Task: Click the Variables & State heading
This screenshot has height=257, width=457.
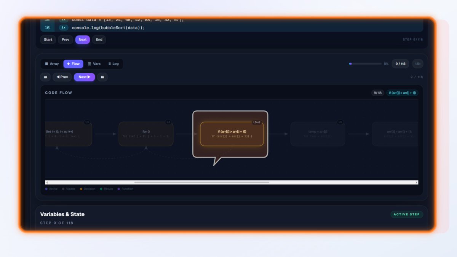Action: click(x=62, y=214)
